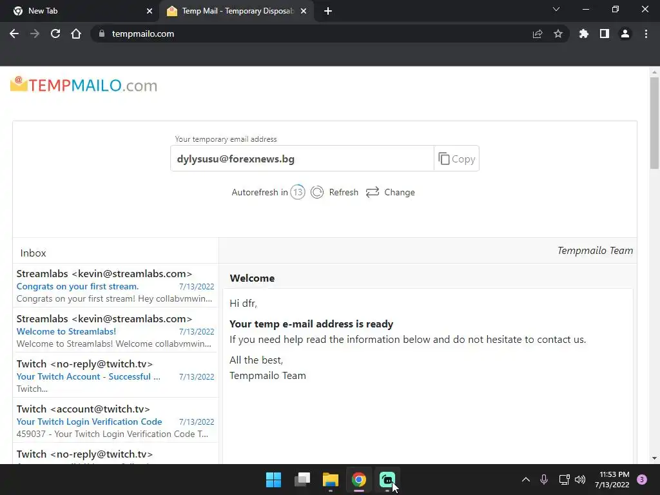This screenshot has height=495, width=660.
Task: Click the temporary email address field
Action: click(x=302, y=159)
